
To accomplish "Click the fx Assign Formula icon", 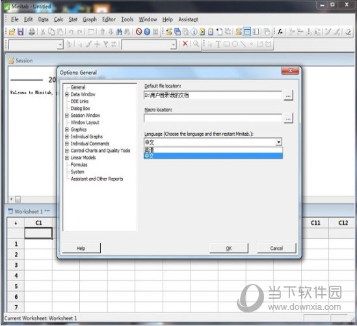I will (280, 32).
